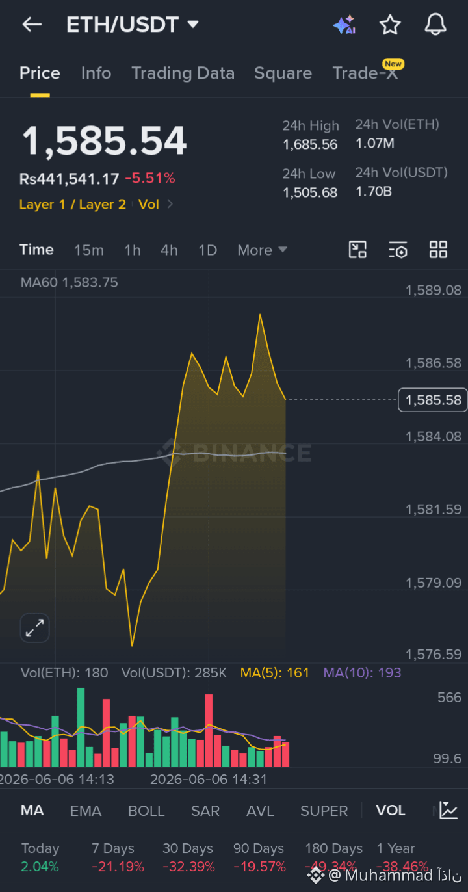
Task: Click the 24h Vol(USDT) value 1.70B
Action: 374,191
